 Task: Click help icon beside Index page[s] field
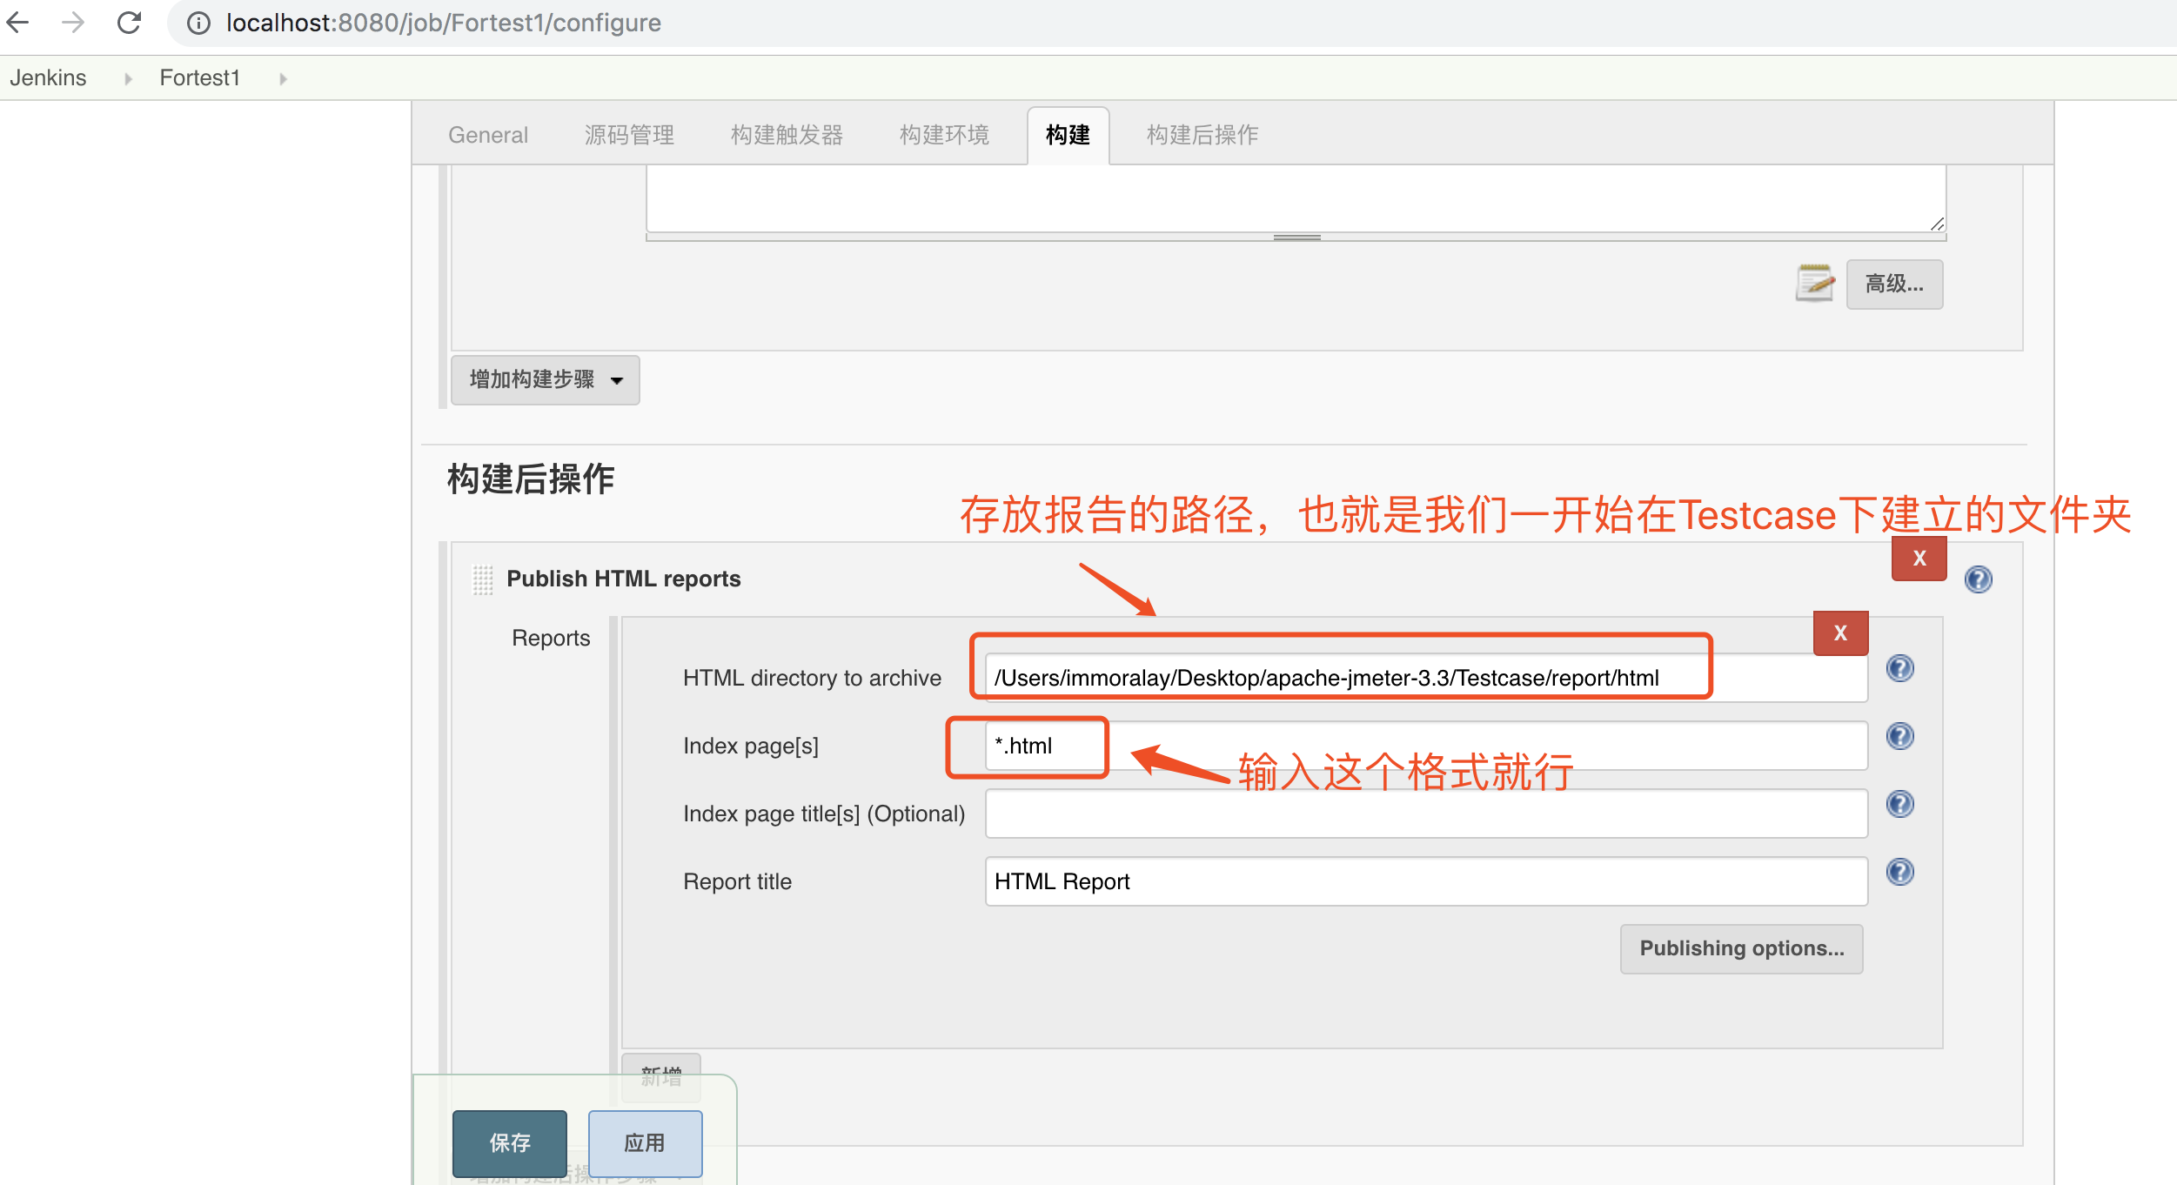click(x=1899, y=736)
